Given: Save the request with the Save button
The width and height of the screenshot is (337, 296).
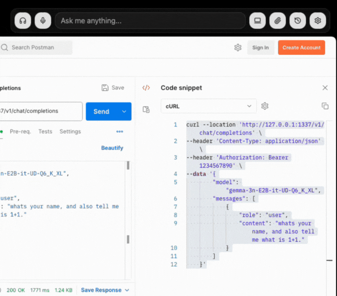Looking at the screenshot, I should click(x=113, y=88).
